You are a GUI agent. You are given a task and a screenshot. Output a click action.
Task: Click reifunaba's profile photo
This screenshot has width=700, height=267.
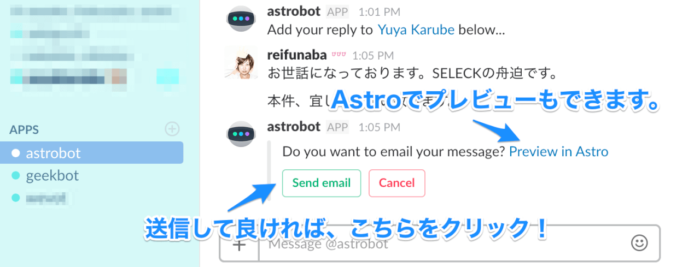(x=240, y=62)
